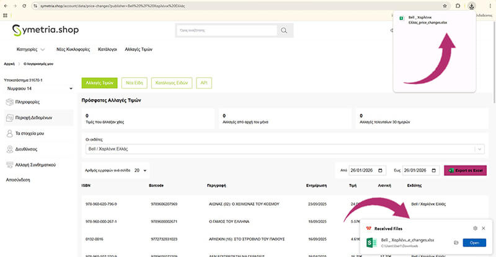Open the browser downloads icon
496x257 pixels.
tap(471, 5)
